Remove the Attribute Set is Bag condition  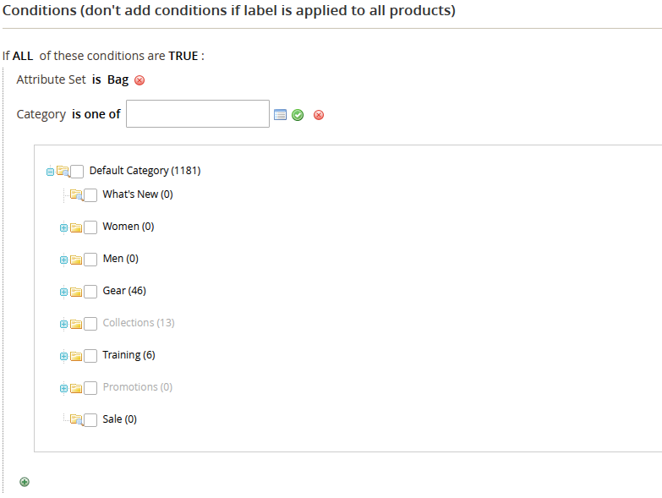tap(140, 80)
